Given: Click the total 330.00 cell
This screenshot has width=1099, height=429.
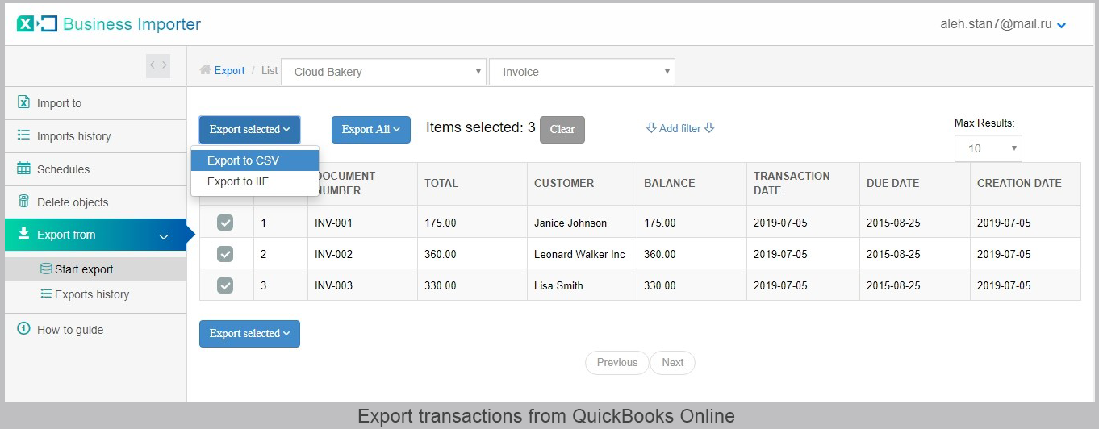Looking at the screenshot, I should (472, 285).
